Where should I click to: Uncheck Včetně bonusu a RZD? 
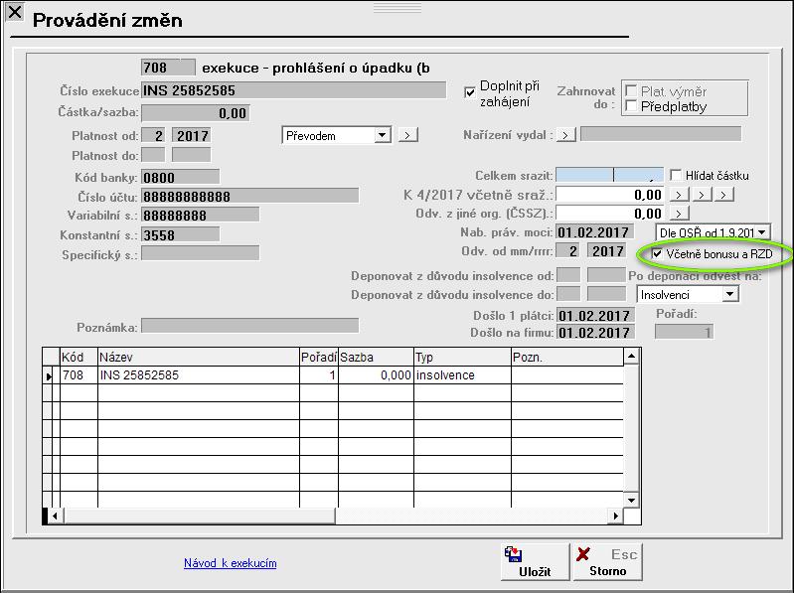pos(657,254)
